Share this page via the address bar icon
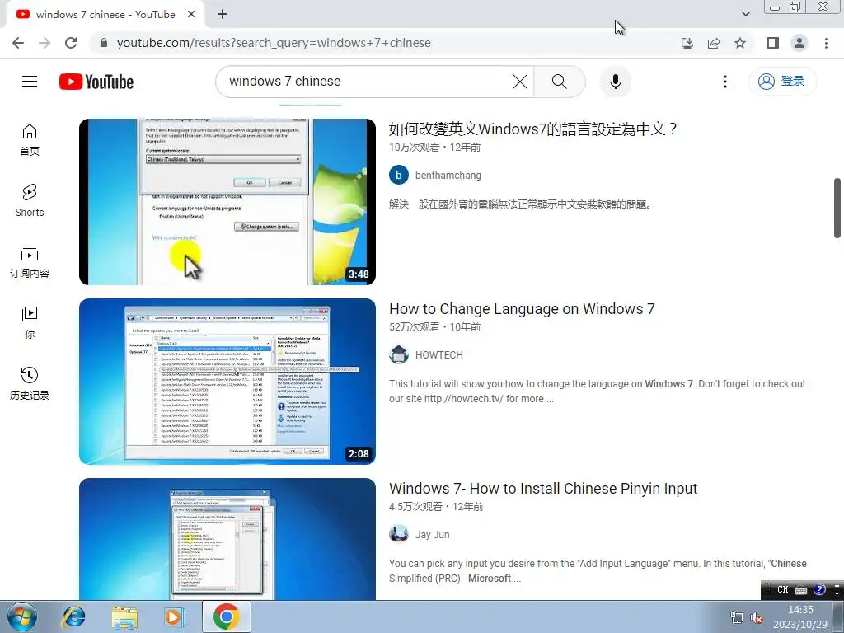844x633 pixels. coord(714,43)
